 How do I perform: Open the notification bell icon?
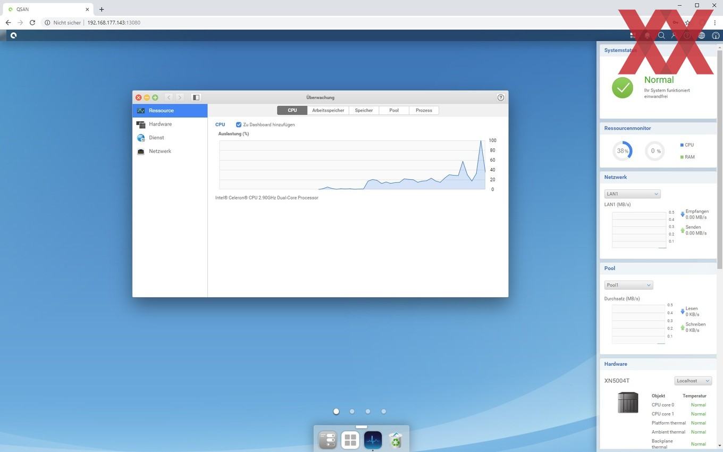point(647,36)
